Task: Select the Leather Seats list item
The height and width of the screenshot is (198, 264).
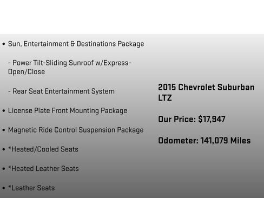Action: [x=31, y=188]
